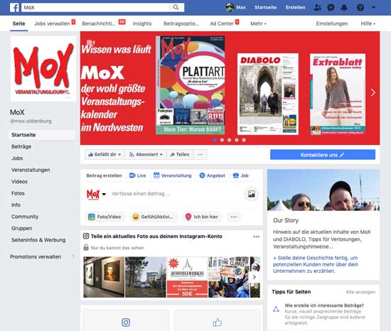Viewport: 391px width, 331px height.
Task: Click the Kontaktiere uns button
Action: pyautogui.click(x=323, y=155)
